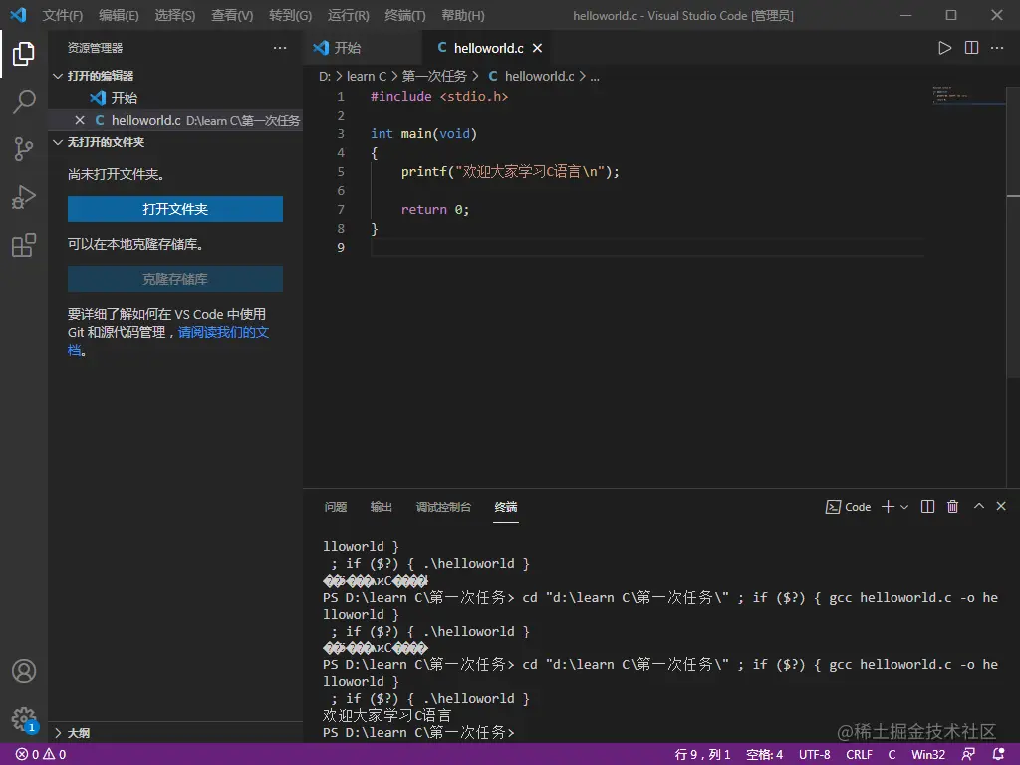Open the Search view in activity bar
This screenshot has width=1020, height=765.
(24, 102)
